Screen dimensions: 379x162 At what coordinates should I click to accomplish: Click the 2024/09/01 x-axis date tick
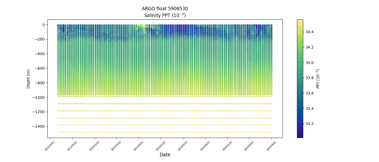coord(205,146)
